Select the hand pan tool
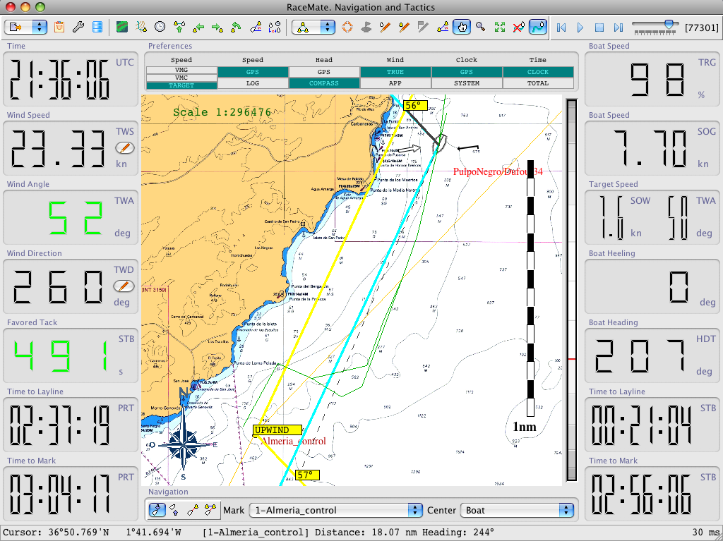 click(461, 27)
